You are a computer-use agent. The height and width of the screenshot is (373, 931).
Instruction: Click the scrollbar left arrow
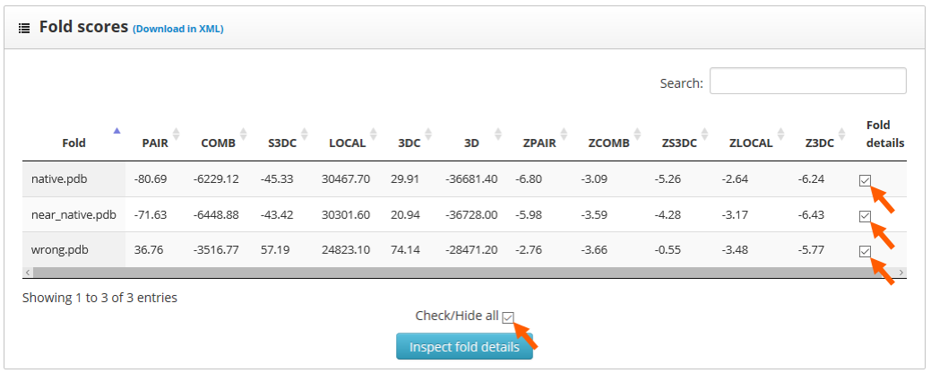tap(27, 272)
